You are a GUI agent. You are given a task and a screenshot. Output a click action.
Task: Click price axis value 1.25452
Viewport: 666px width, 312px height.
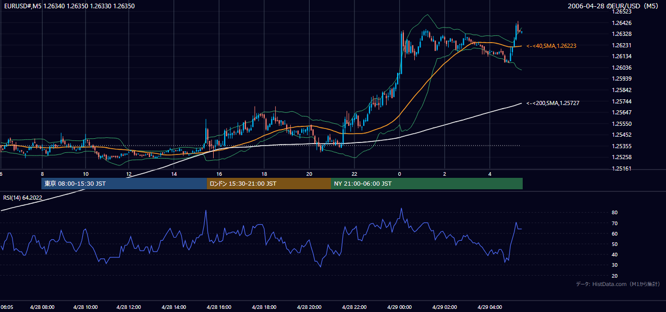[621, 135]
